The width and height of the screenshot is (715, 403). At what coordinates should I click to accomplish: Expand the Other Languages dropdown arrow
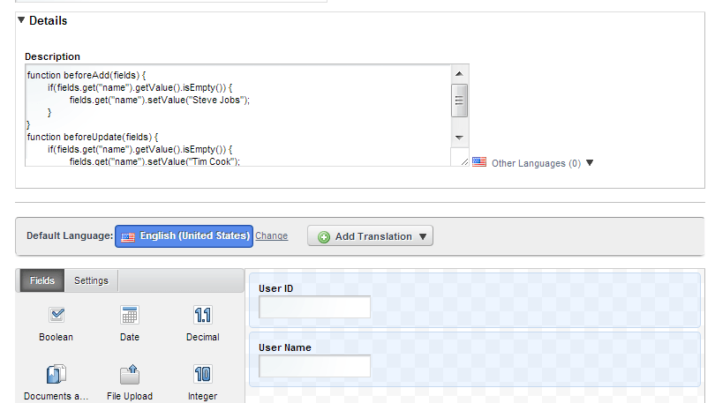click(x=590, y=162)
